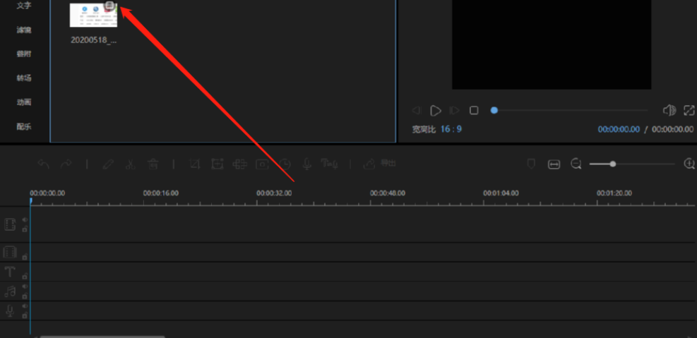697x338 pixels.
Task: Click the add-to-track plus on the 20200518 thumbnail
Action: (x=109, y=6)
